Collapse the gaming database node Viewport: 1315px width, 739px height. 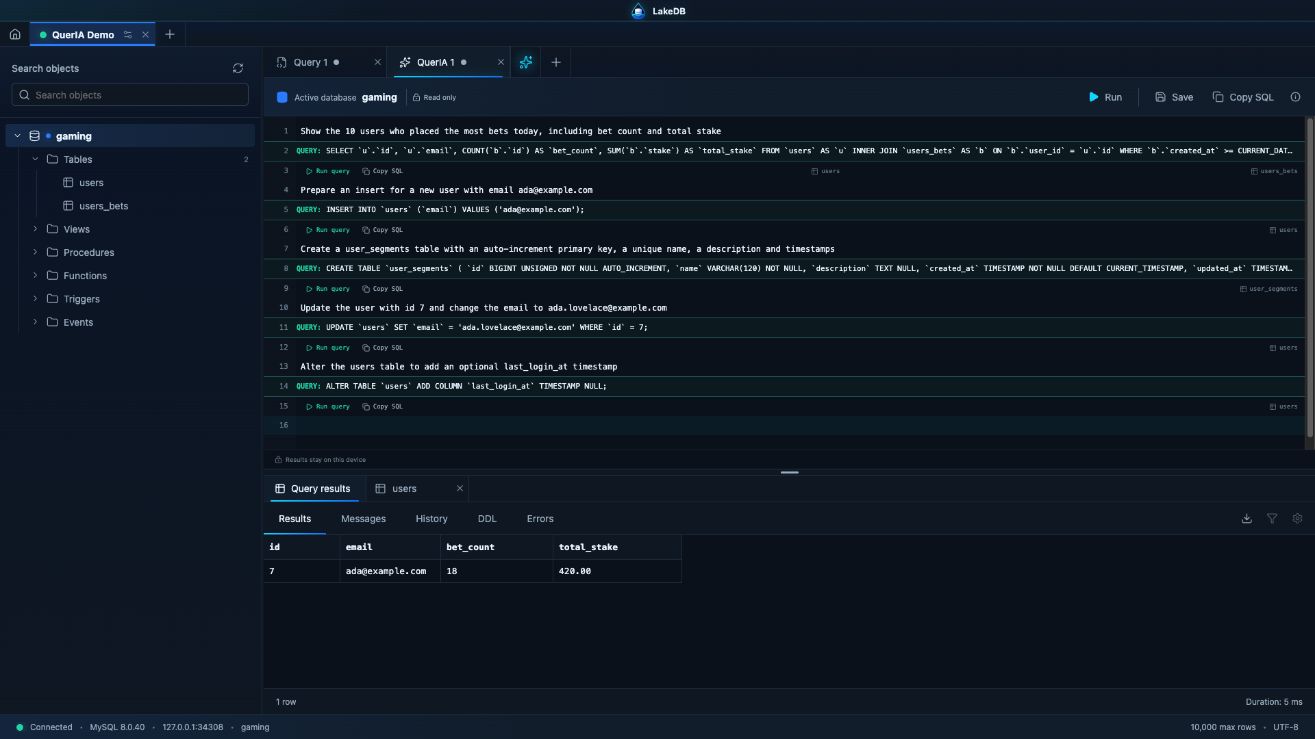(x=18, y=136)
